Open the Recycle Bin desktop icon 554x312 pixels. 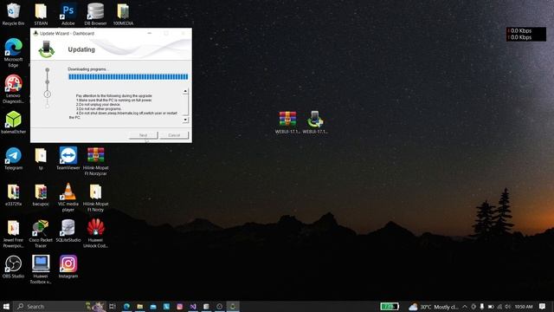tap(13, 14)
